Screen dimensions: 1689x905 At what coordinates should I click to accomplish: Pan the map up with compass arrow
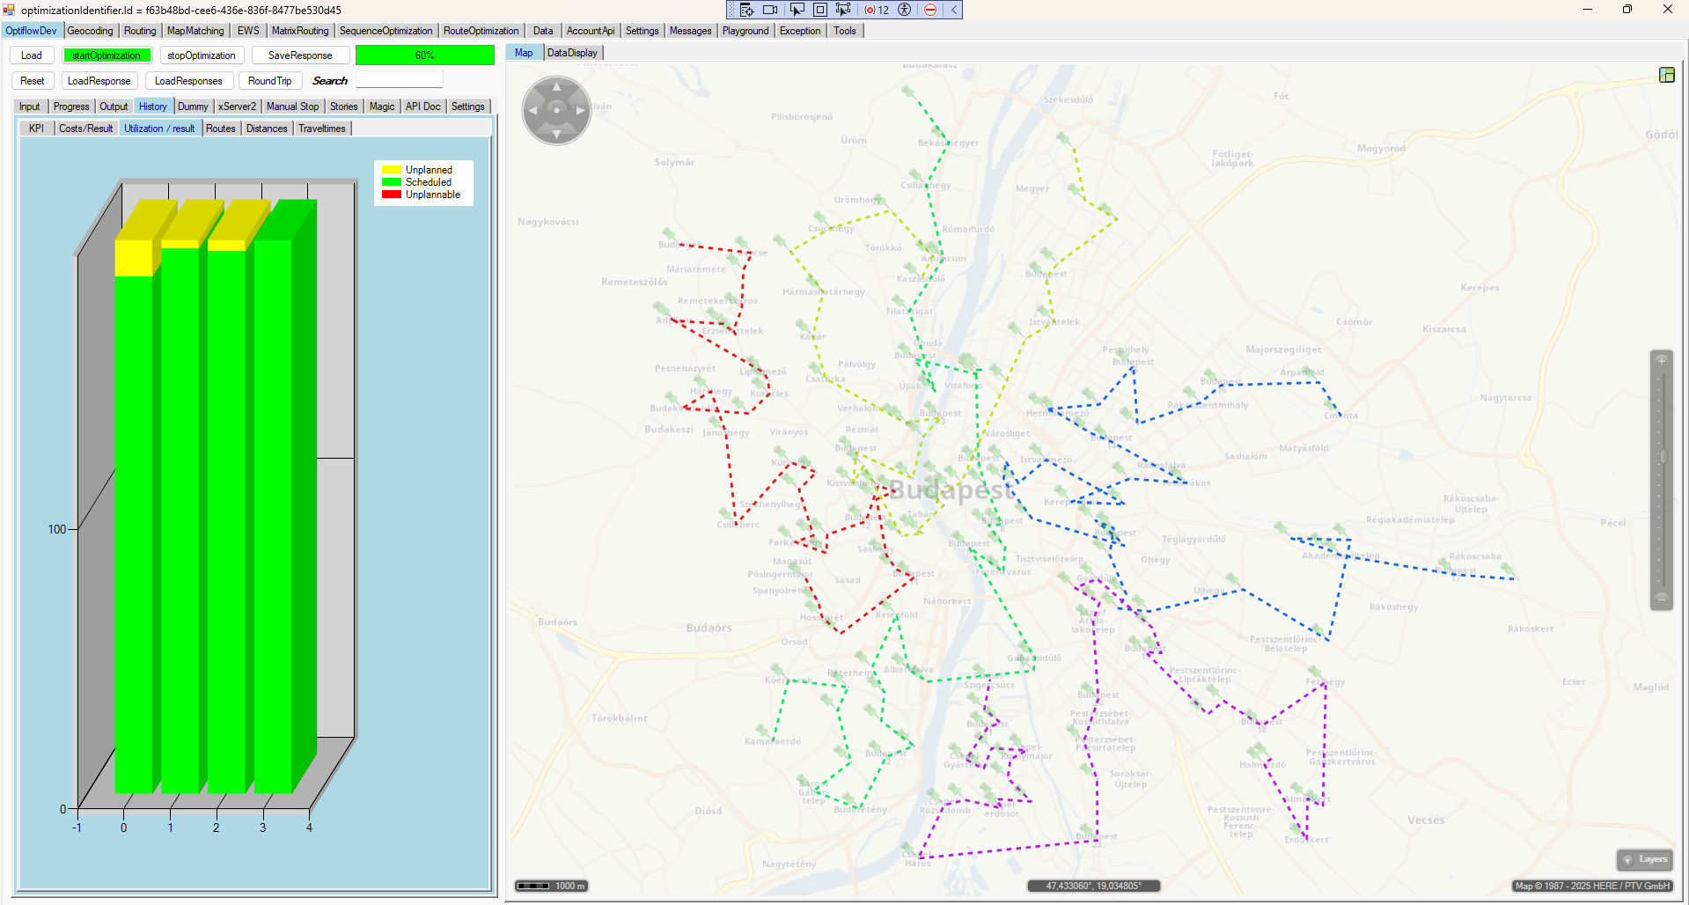556,87
